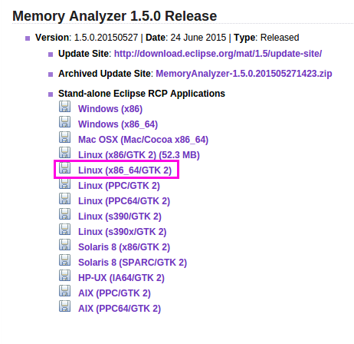Click the AIX (PPC/GTK 2) link
Screen dimensions: 354x344
(114, 293)
